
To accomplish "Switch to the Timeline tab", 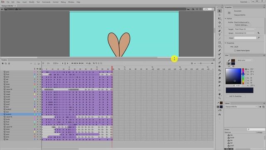I will 4,60.
